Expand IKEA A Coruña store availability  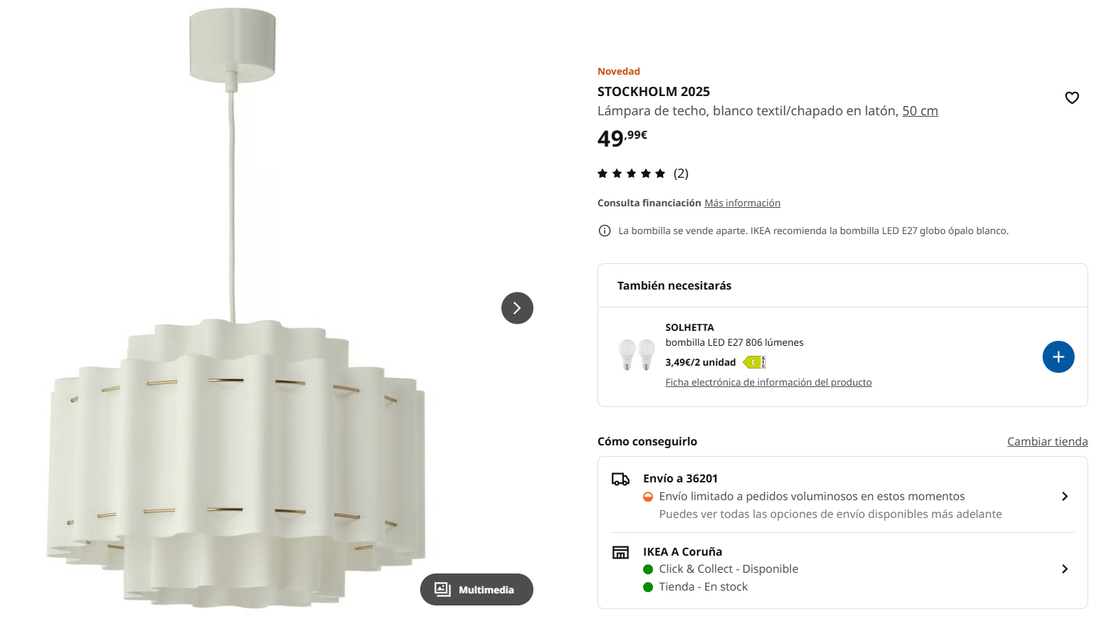coord(842,569)
